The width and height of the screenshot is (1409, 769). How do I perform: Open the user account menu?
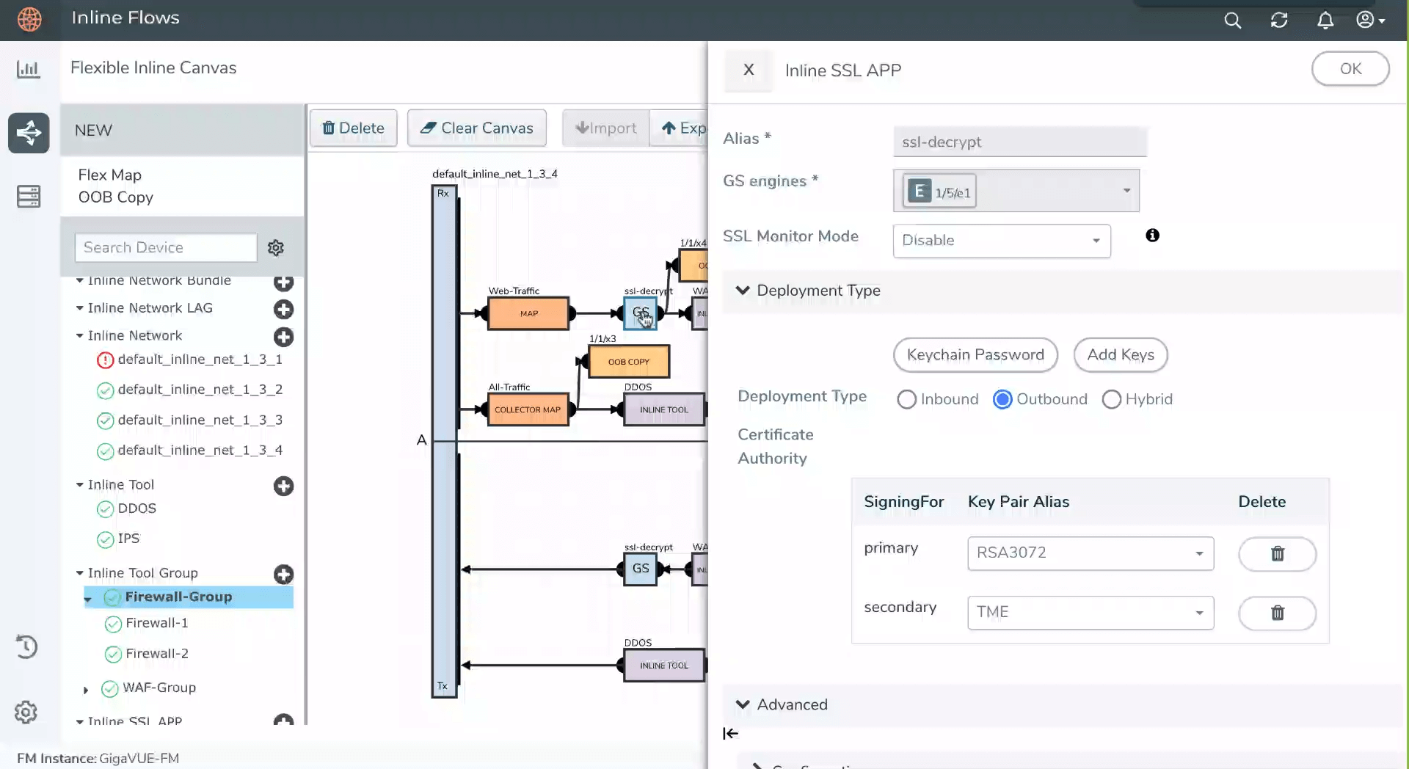1369,20
